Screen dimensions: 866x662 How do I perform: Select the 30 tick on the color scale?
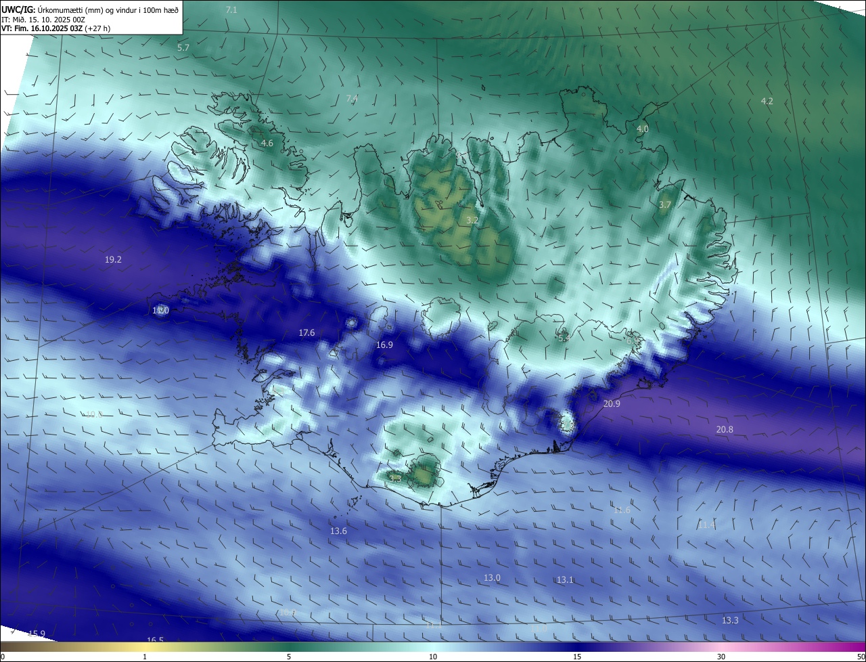[721, 657]
